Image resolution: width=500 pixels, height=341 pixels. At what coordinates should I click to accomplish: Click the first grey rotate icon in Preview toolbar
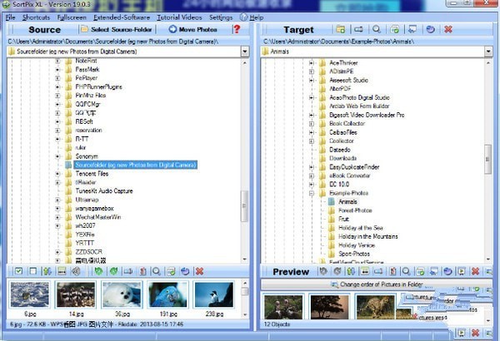tap(323, 271)
